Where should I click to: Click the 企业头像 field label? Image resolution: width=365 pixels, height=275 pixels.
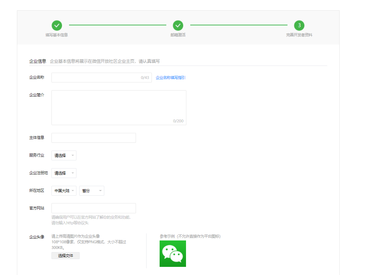pyautogui.click(x=37, y=237)
